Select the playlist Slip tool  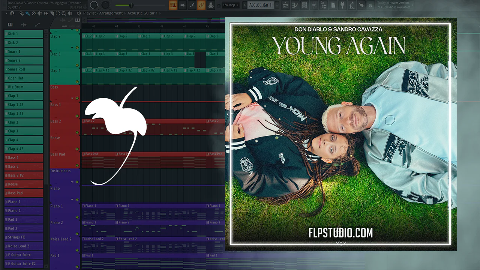(x=46, y=13)
